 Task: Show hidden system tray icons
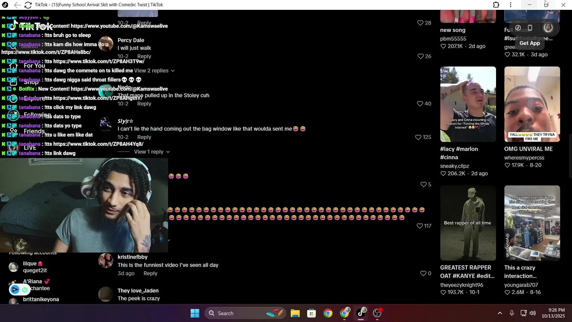tap(500, 313)
